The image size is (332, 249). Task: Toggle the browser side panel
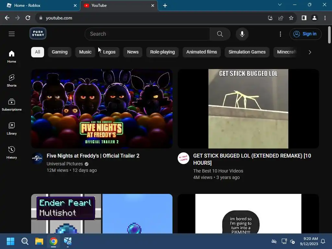pyautogui.click(x=304, y=18)
